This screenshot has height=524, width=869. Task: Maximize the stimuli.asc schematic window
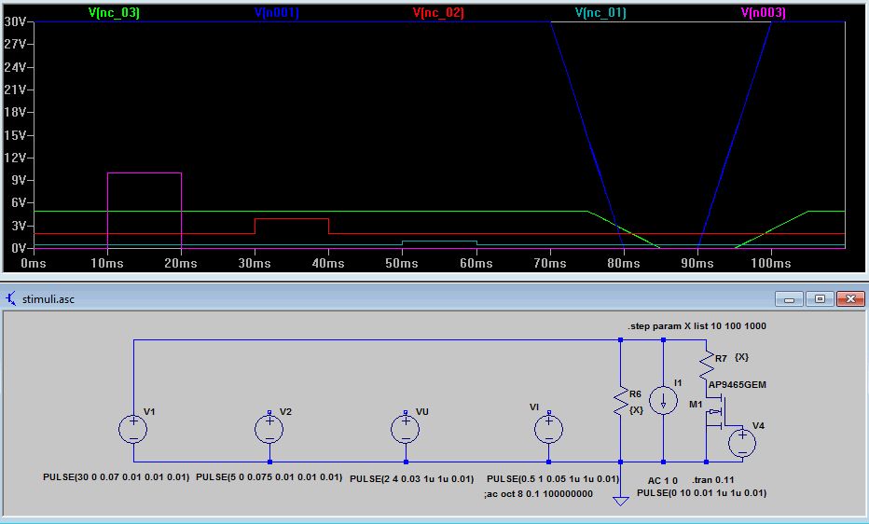(820, 299)
